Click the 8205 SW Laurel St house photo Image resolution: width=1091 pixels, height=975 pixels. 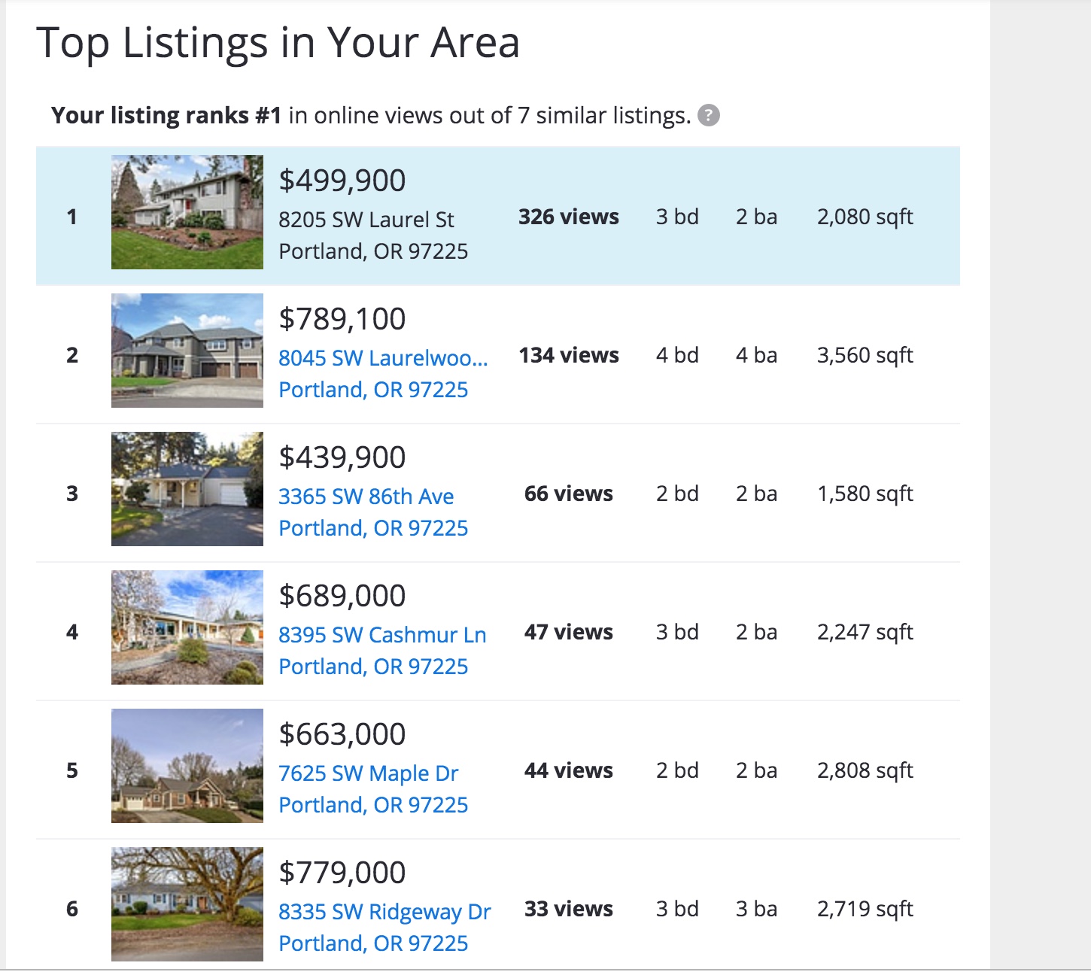[x=187, y=212]
